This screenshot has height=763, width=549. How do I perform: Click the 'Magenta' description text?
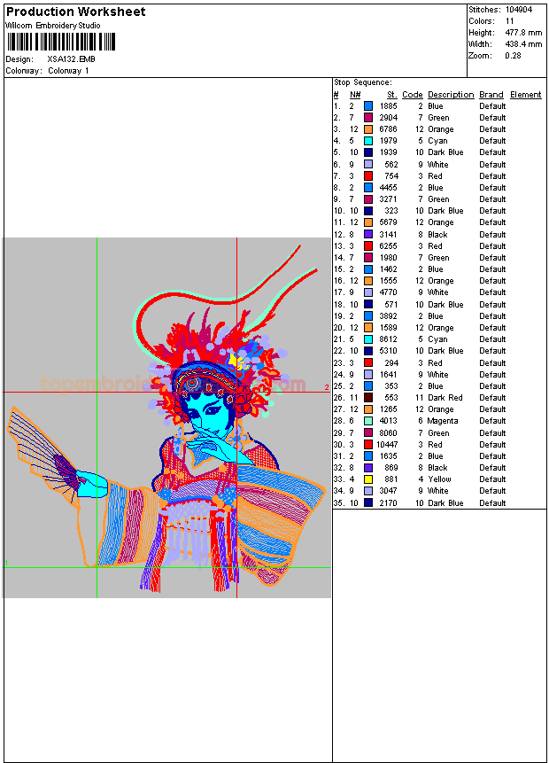pyautogui.click(x=443, y=421)
